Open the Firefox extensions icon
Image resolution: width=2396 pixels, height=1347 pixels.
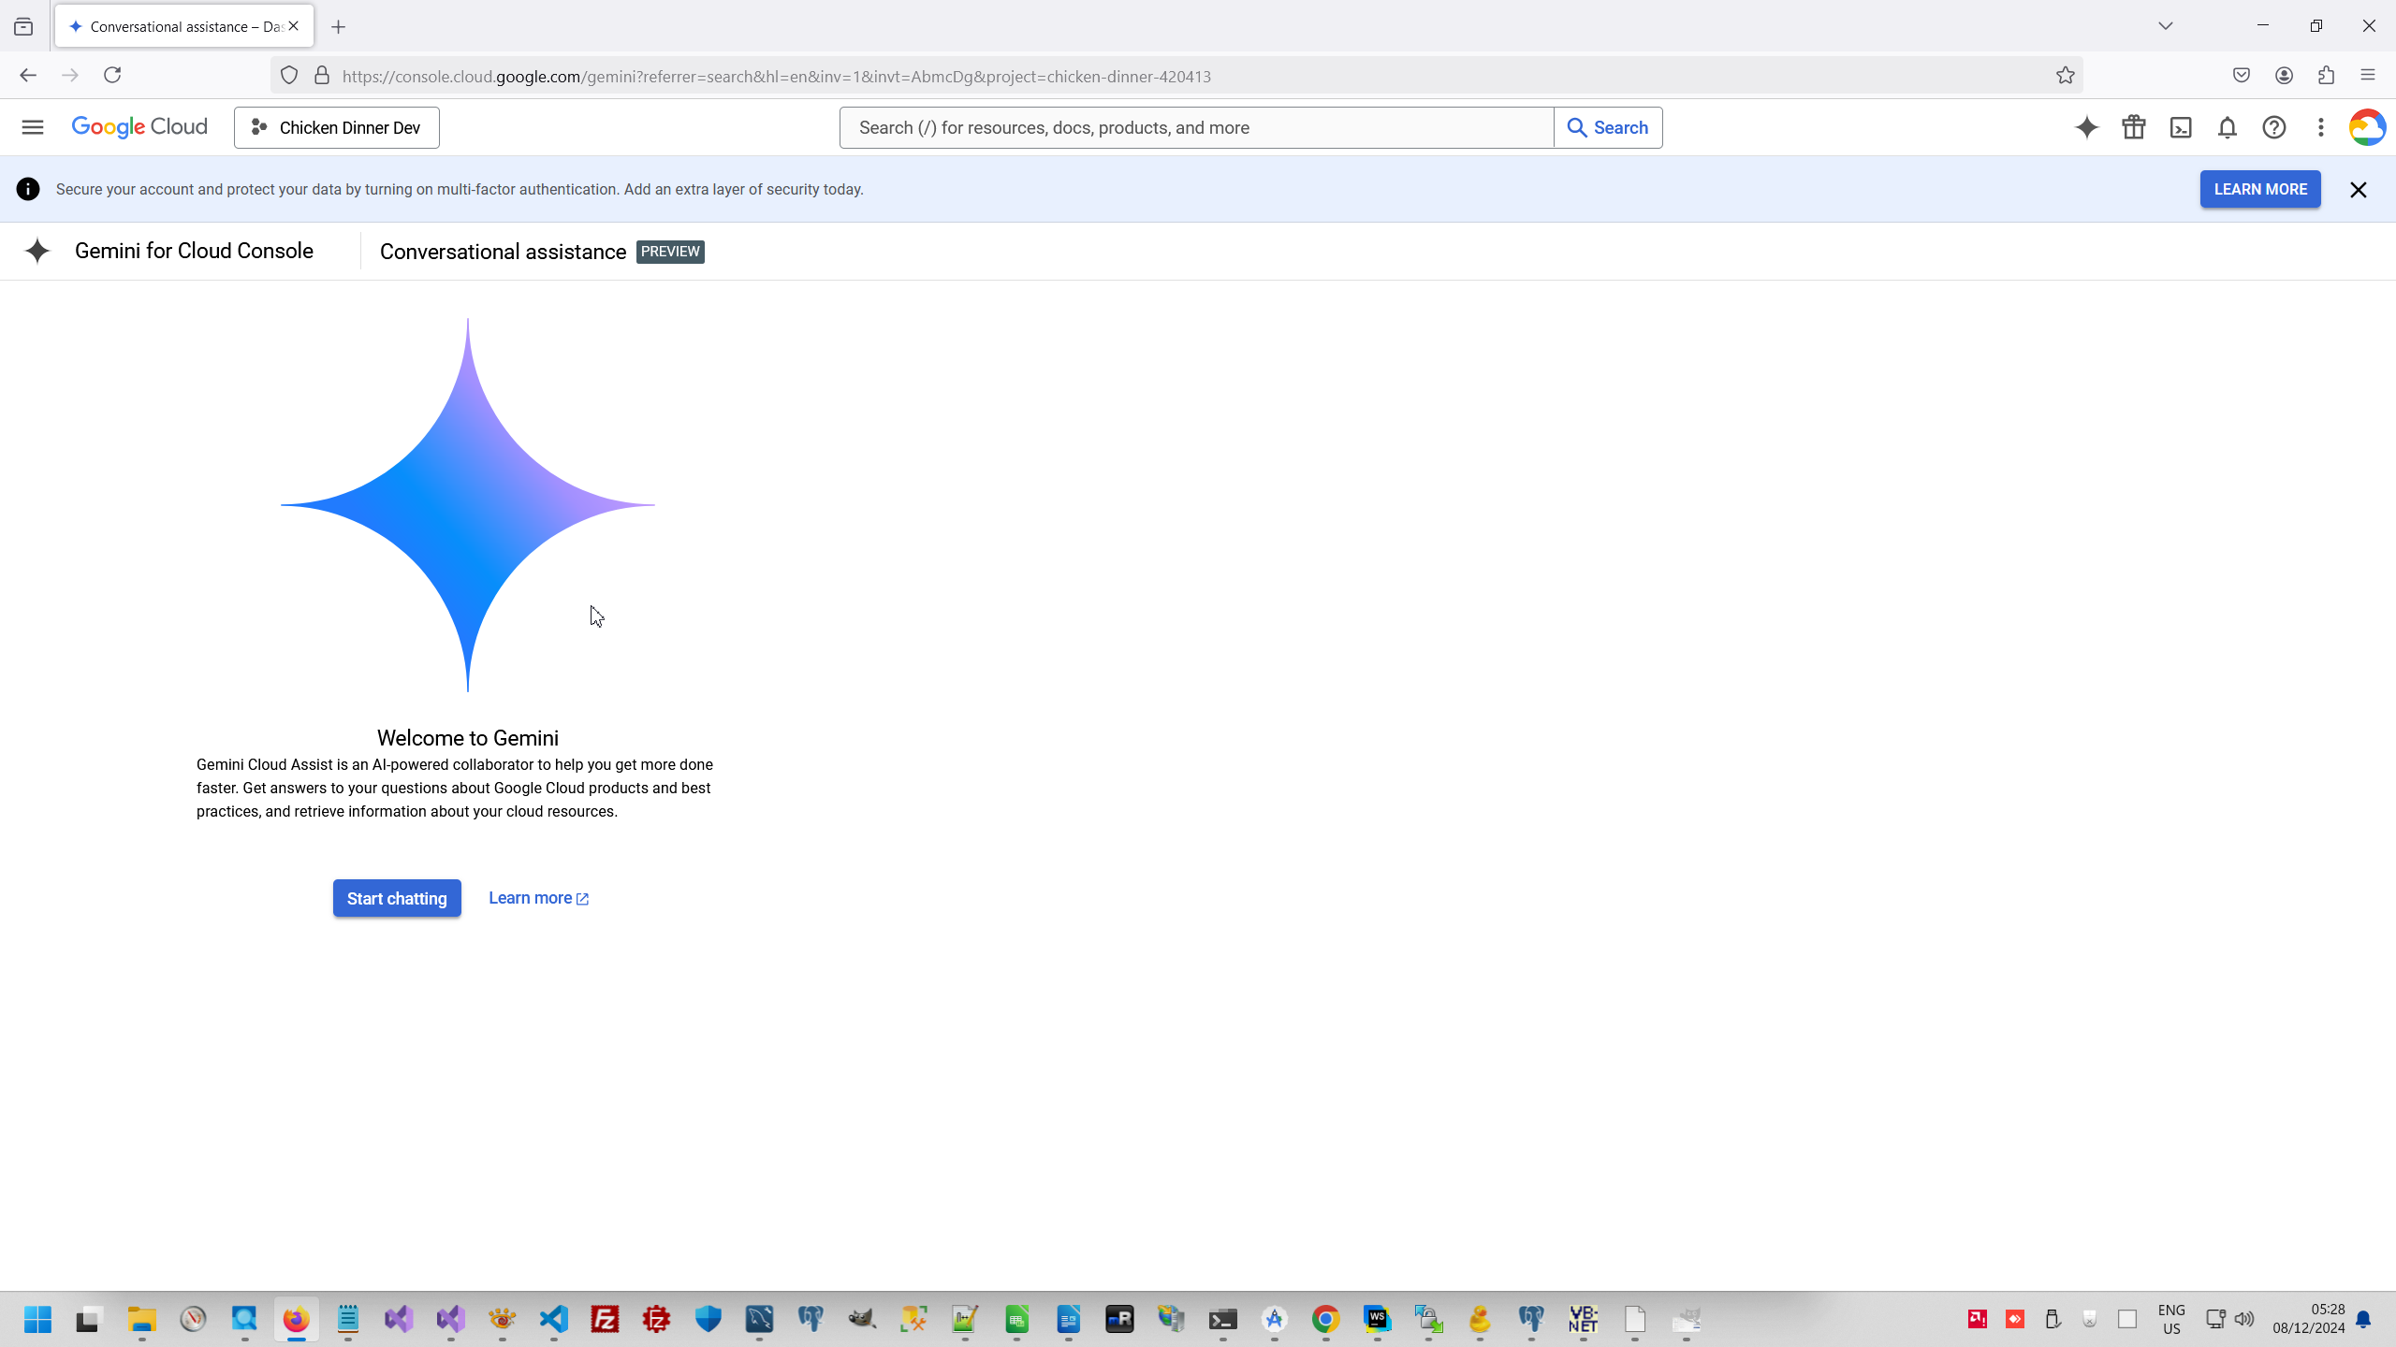point(2326,76)
